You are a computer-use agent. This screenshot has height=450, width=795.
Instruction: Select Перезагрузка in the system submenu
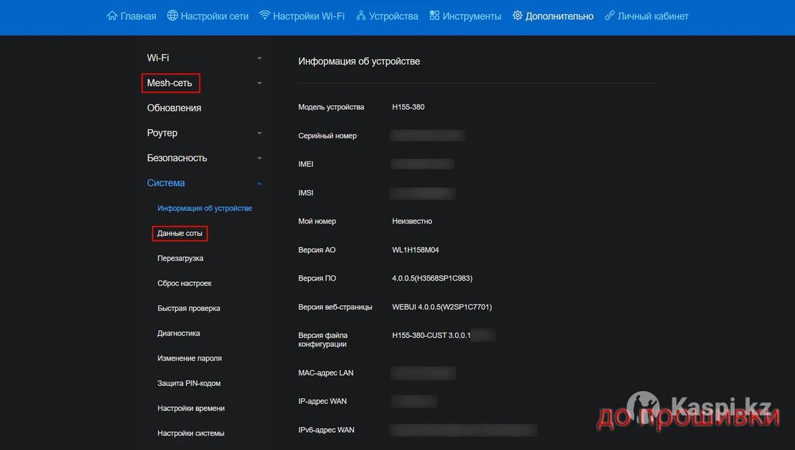point(180,258)
